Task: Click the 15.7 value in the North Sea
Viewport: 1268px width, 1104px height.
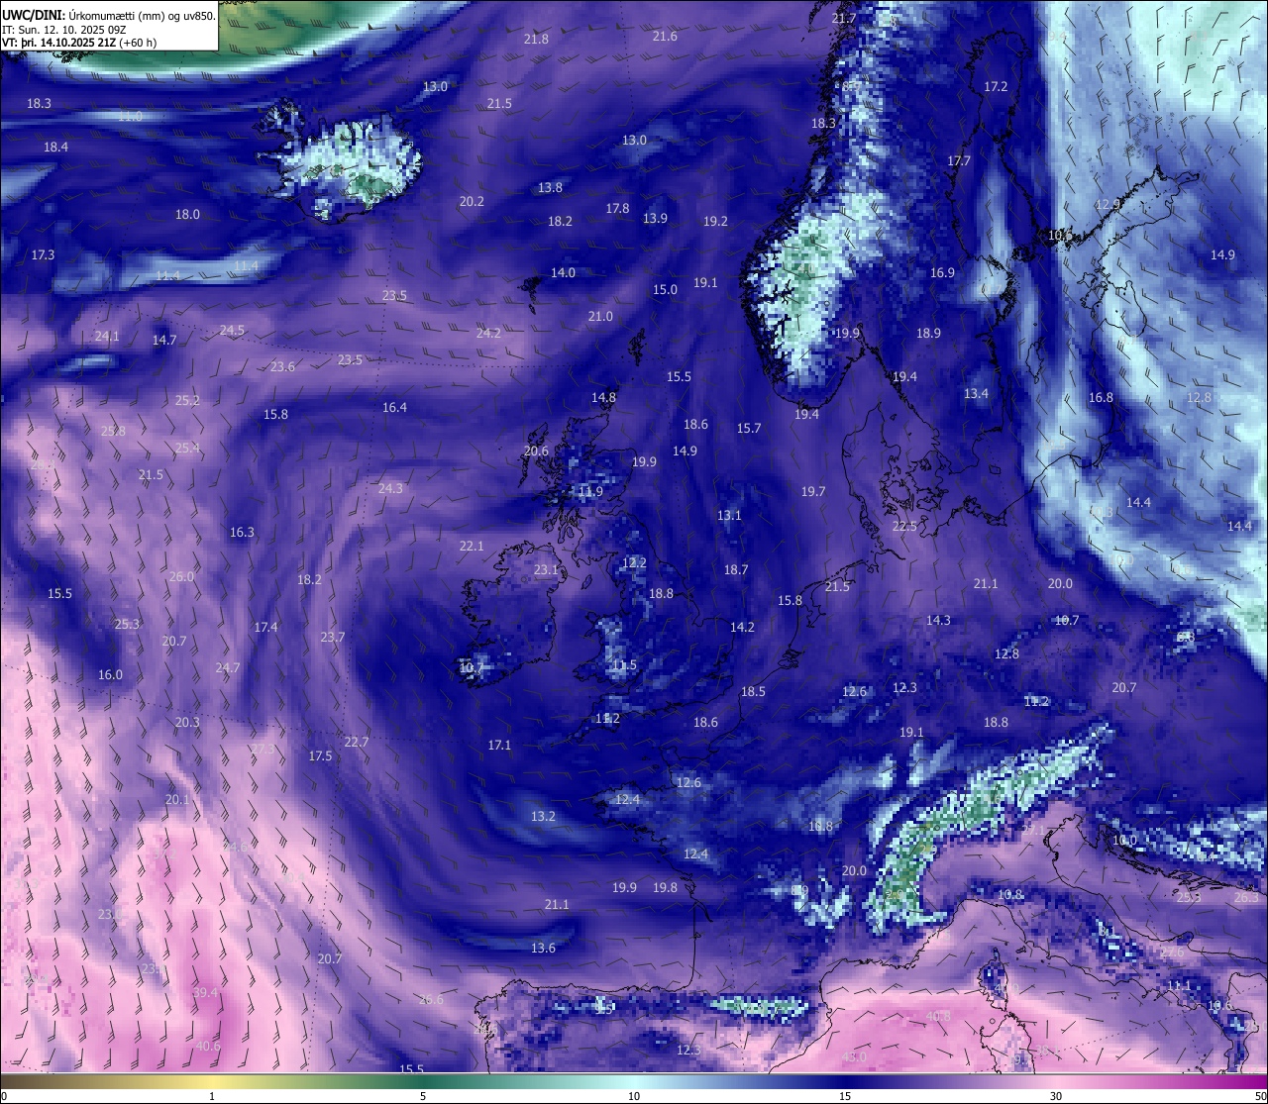Action: coord(749,428)
